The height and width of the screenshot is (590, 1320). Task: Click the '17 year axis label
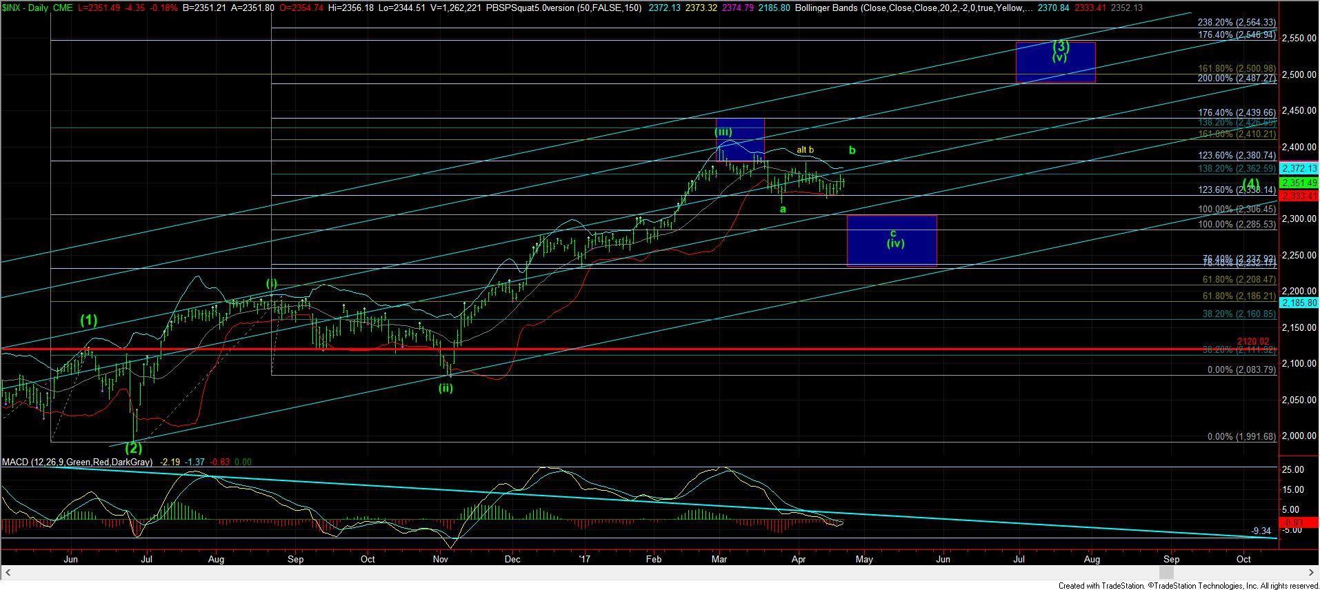coord(583,559)
